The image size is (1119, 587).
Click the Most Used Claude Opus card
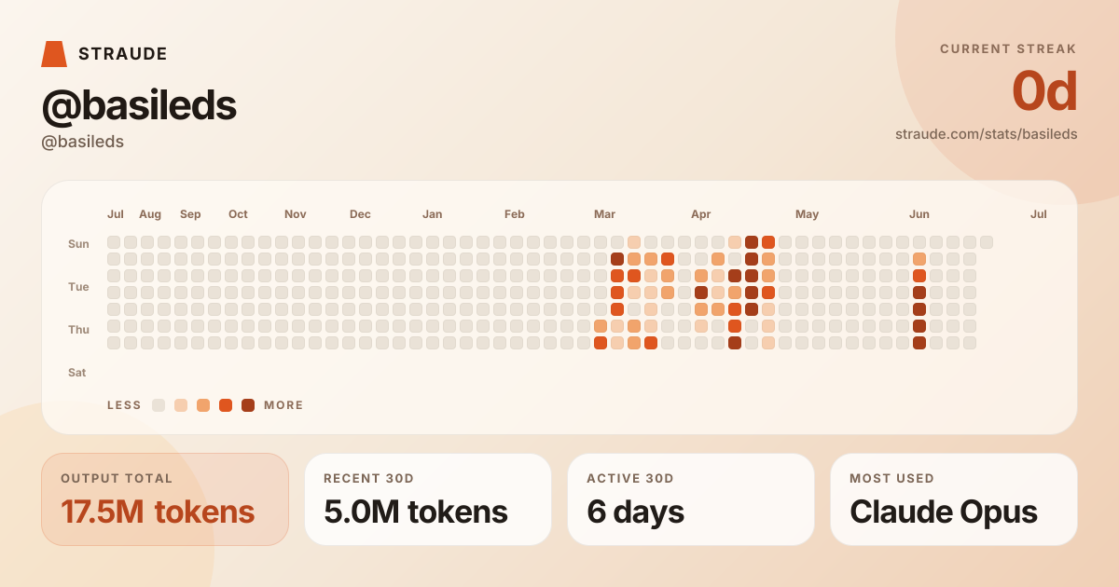coord(954,499)
